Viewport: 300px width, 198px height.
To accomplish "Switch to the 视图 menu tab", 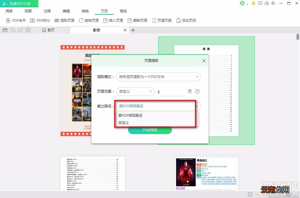I will (28, 11).
